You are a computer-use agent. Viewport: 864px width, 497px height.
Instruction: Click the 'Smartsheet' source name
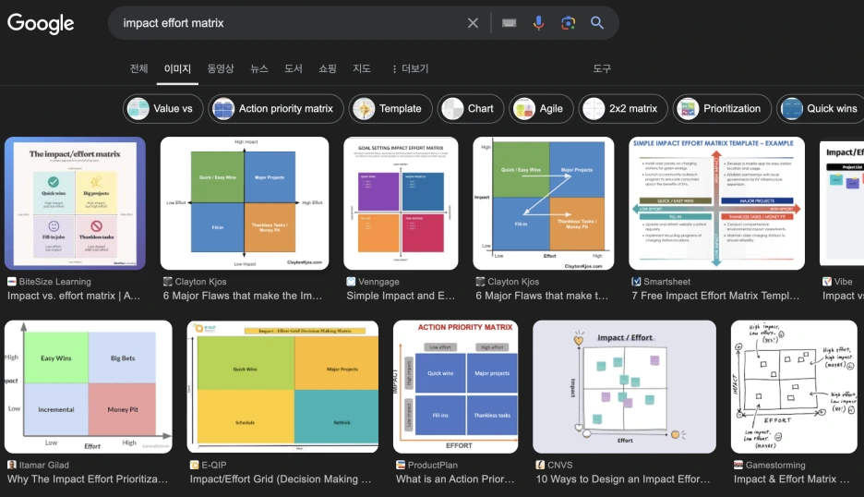point(666,282)
